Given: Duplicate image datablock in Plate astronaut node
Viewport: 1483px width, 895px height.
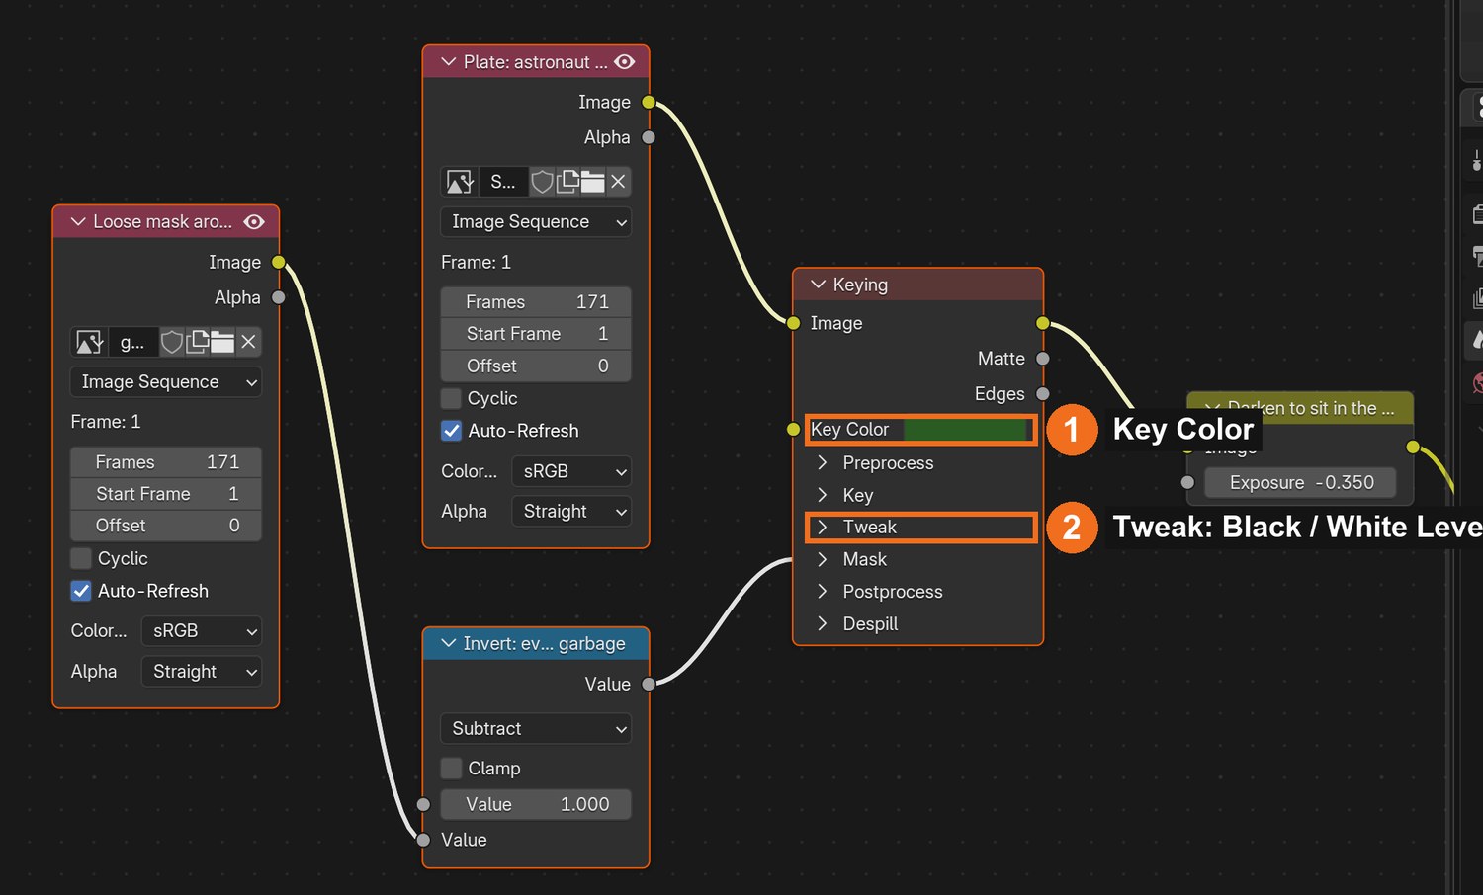Looking at the screenshot, I should (567, 182).
